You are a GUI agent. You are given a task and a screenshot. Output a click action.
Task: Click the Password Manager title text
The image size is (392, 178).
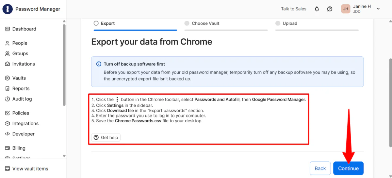point(38,9)
